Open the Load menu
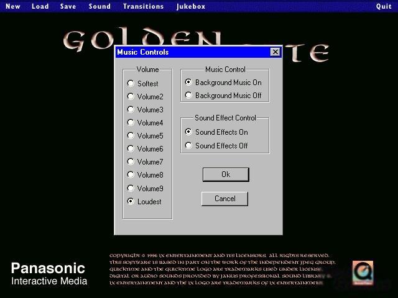 tap(40, 6)
